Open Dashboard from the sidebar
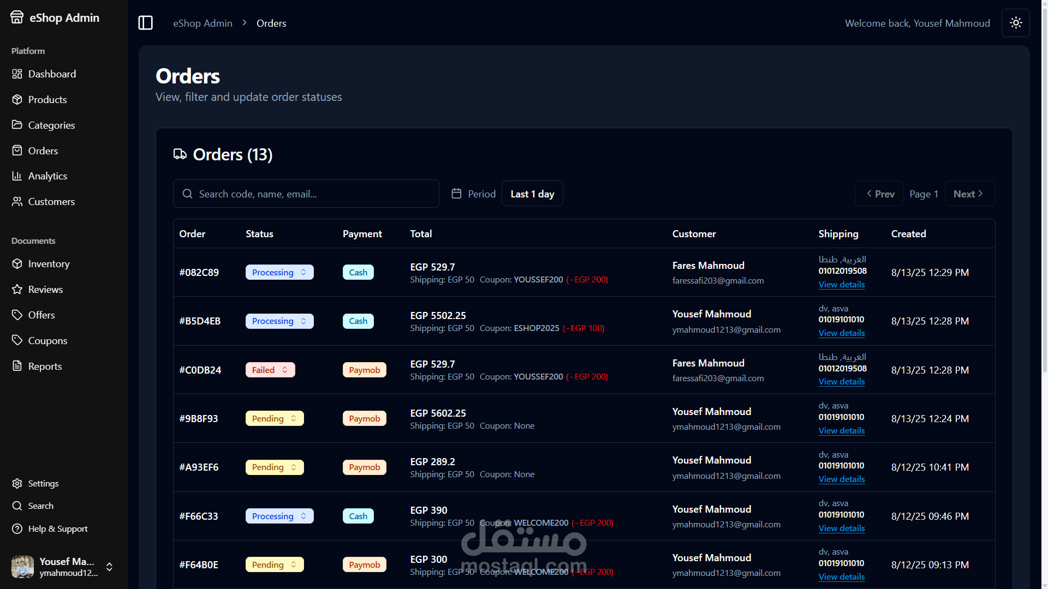 (x=52, y=74)
